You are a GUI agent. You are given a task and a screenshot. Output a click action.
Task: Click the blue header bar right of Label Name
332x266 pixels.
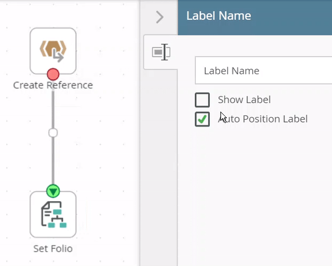293,16
